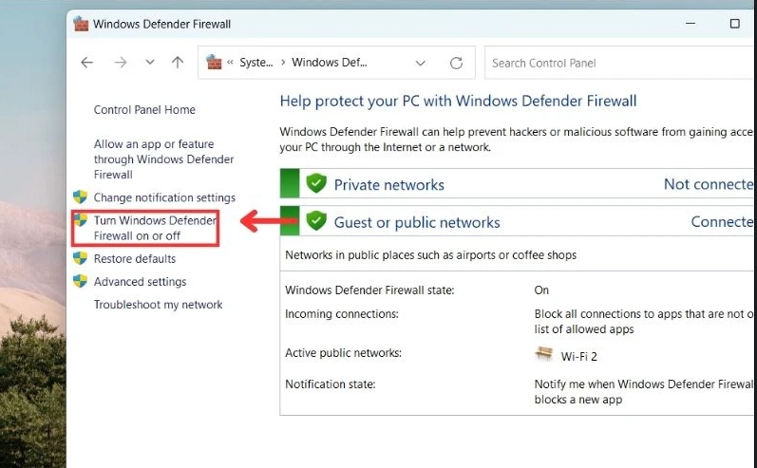Click the 'Notification state:' label
The height and width of the screenshot is (468, 757).
tap(331, 384)
